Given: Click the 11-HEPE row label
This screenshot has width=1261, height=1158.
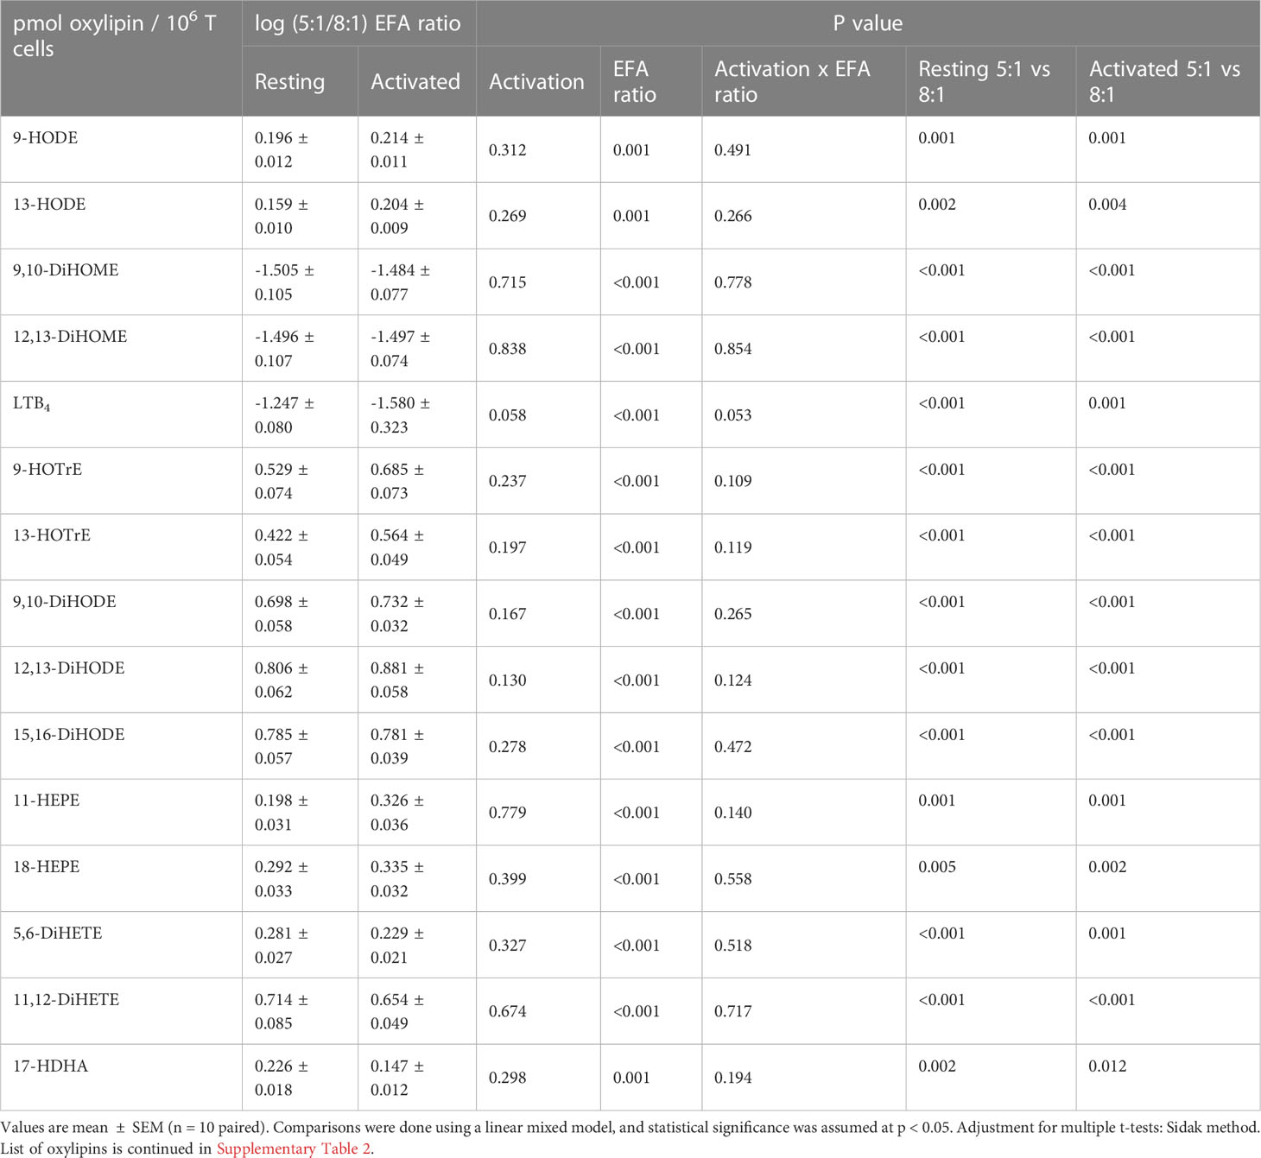Looking at the screenshot, I should pos(47,800).
